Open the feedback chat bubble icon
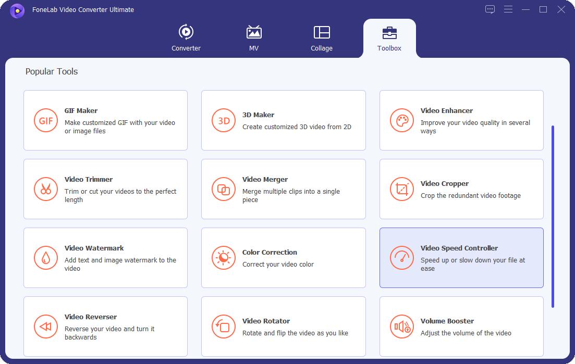Viewport: 575px width, 364px height. click(x=490, y=9)
